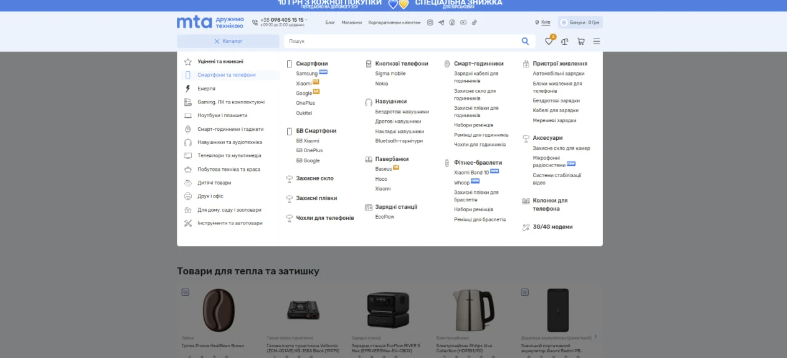Image resolution: width=787 pixels, height=358 pixels.
Task: Open the Telegram channel icon
Action: (441, 22)
